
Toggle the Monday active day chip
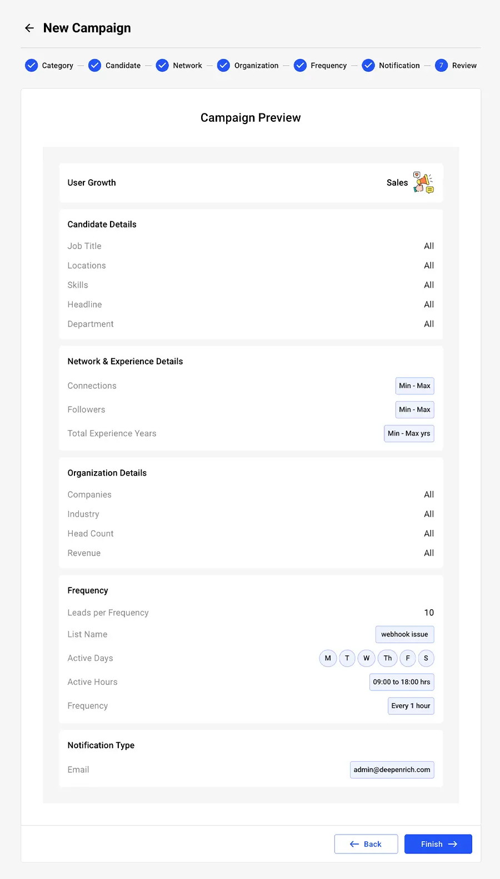point(328,658)
